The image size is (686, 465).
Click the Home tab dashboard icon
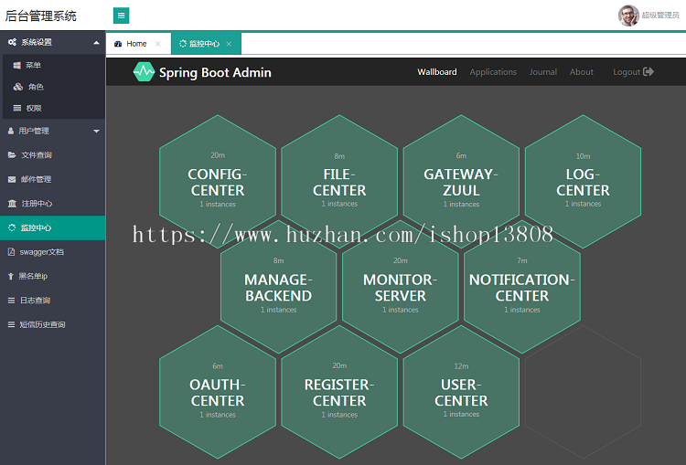click(118, 44)
